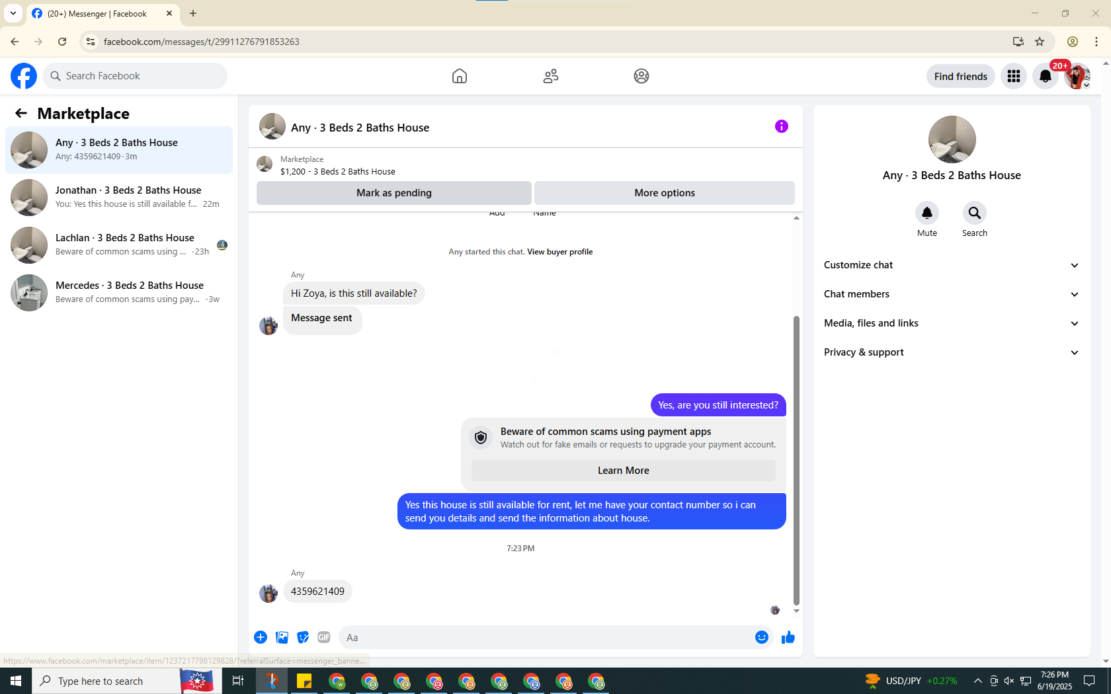Open the Groups icon in top navigation
Image resolution: width=1111 pixels, height=694 pixels.
click(x=641, y=76)
